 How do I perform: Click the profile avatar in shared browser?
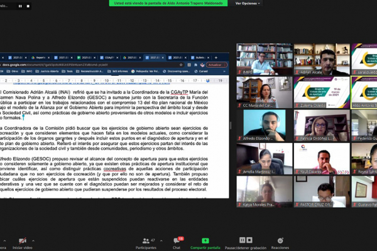pyautogui.click(x=202, y=65)
